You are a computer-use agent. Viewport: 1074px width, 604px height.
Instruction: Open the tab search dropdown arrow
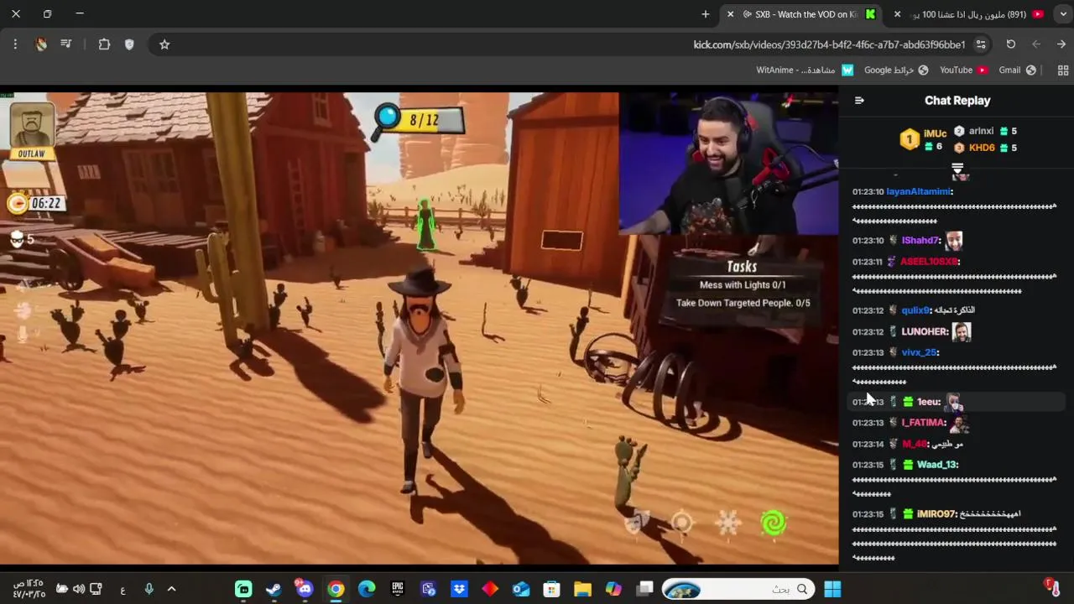[1061, 14]
